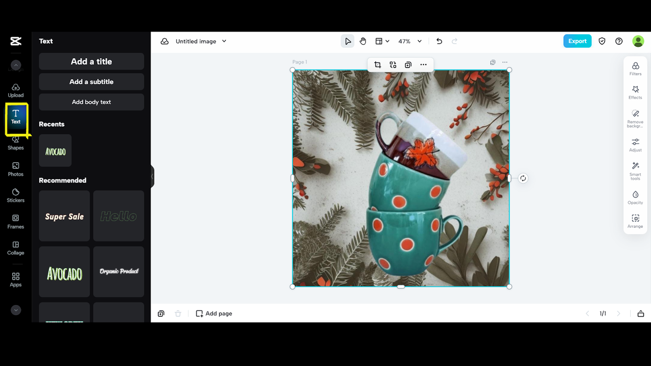The width and height of the screenshot is (651, 366).
Task: Select the Text tool in the sidebar
Action: [x=16, y=116]
